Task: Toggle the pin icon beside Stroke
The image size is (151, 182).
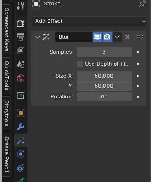Action: [142, 4]
